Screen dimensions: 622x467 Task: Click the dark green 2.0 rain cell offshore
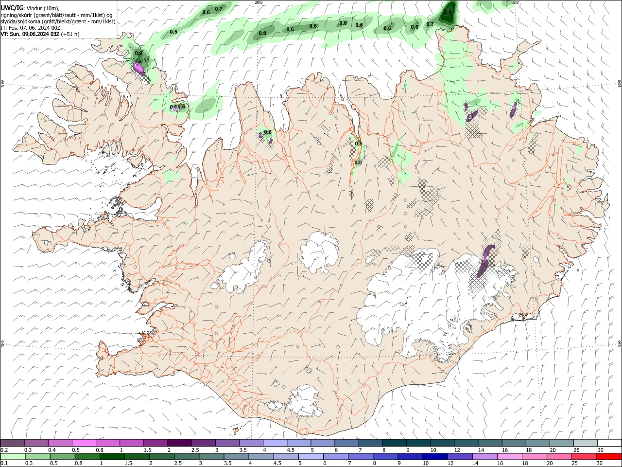[447, 13]
